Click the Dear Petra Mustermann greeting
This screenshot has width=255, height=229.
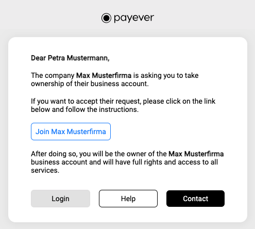click(x=70, y=58)
